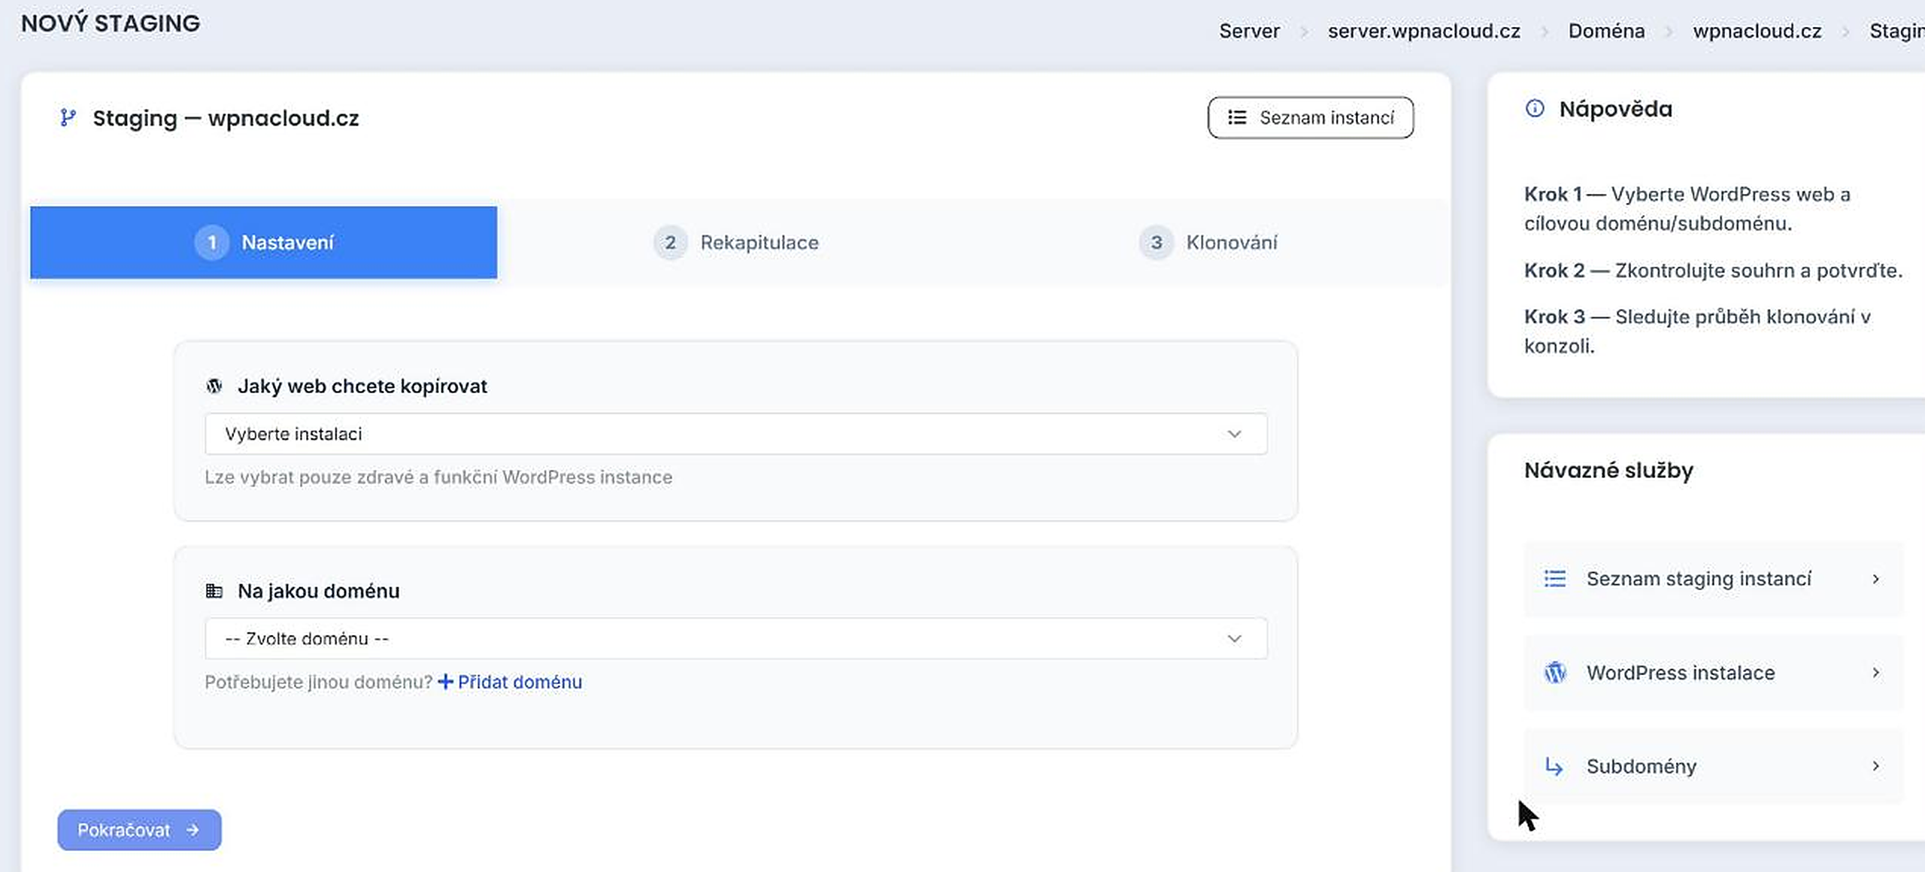Viewport: 1925px width, 872px height.
Task: Click the WordPress icon by Jaký web chcete kopírovat
Action: 214,386
